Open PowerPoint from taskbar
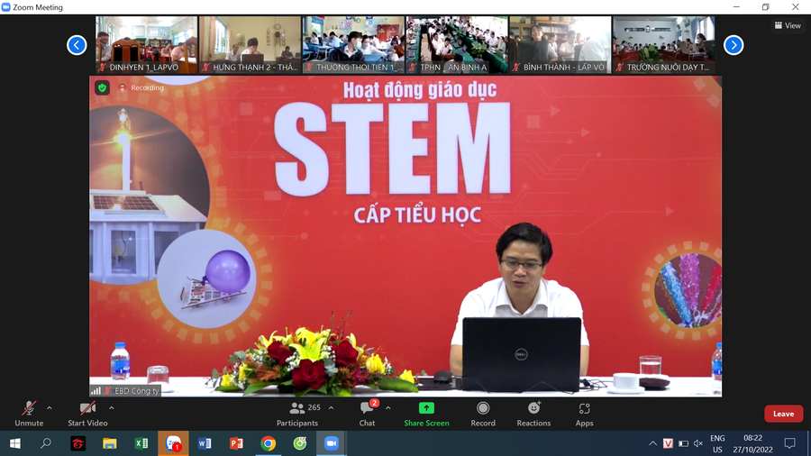The width and height of the screenshot is (811, 456). point(236,443)
